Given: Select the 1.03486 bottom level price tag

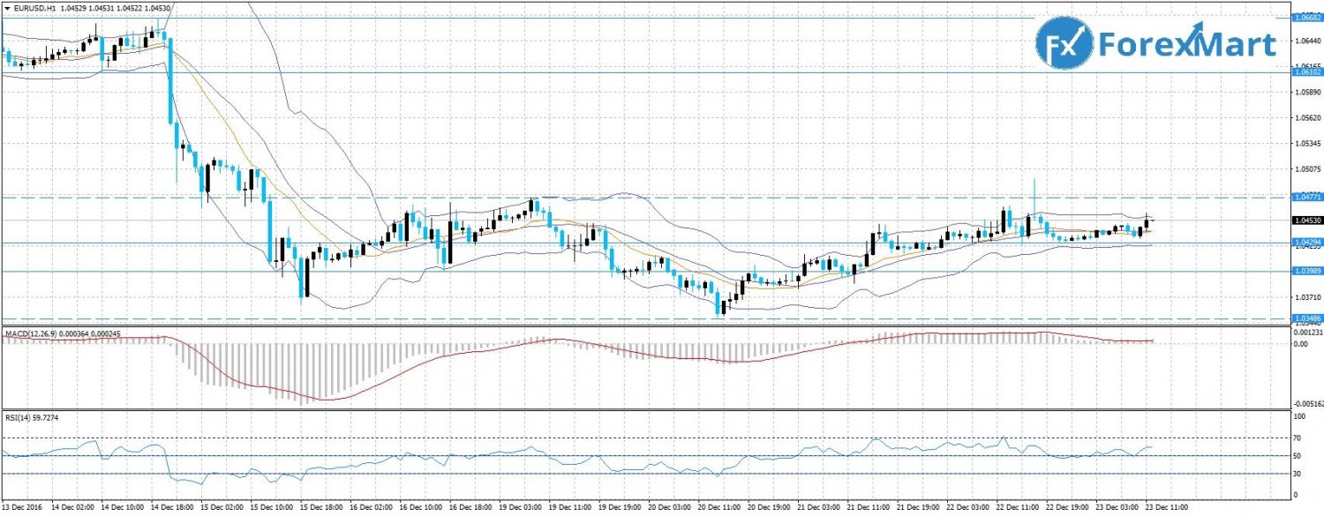Looking at the screenshot, I should point(1306,318).
